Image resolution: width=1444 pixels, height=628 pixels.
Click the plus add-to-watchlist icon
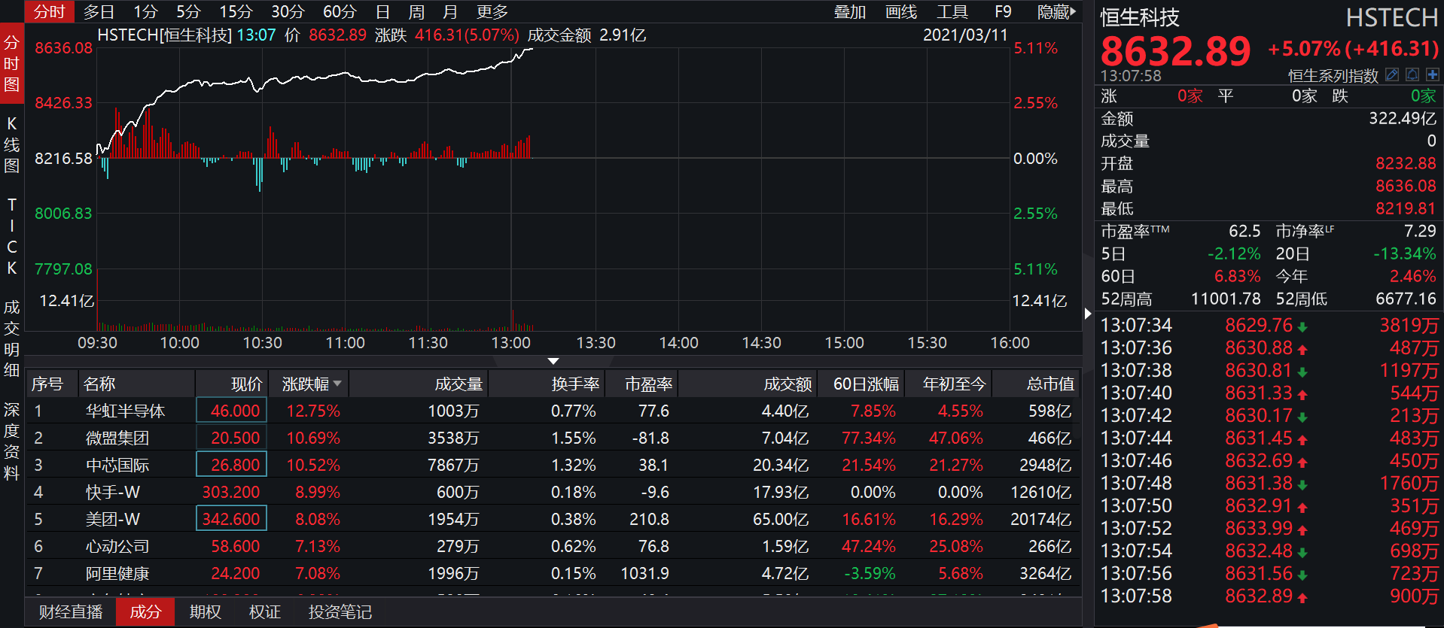coord(1432,74)
